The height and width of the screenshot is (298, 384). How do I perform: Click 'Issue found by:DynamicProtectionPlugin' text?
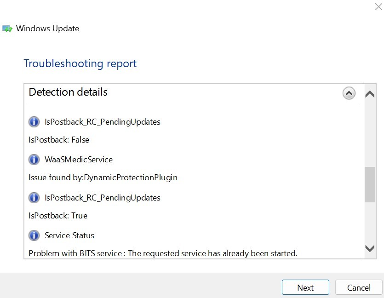103,178
